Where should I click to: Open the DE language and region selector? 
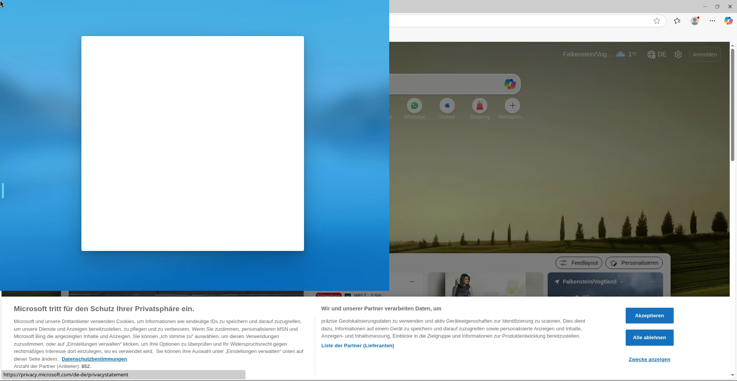tap(657, 54)
